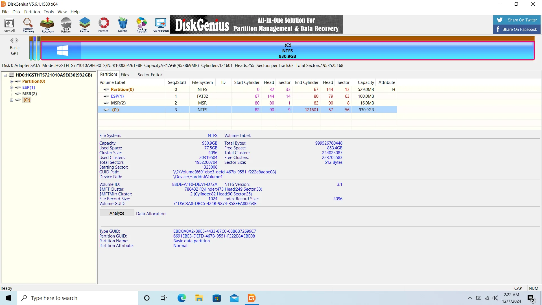Select MSR(2) in the tree
Screen dimensions: 542x305
tap(30, 94)
